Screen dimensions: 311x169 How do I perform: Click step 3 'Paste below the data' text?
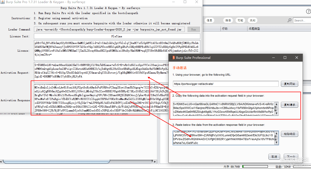[x=219, y=125]
